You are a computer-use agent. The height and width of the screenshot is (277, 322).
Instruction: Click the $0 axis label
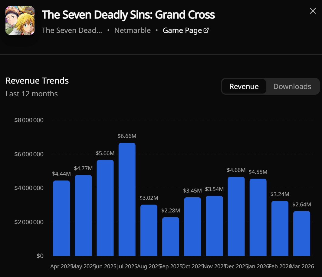(x=40, y=256)
